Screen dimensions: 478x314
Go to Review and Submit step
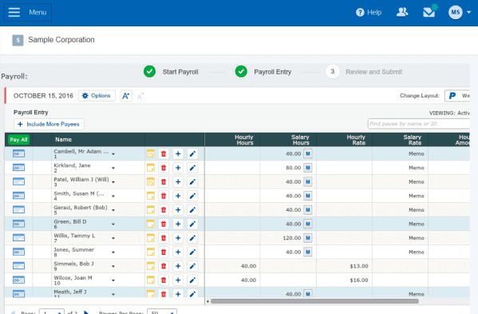tap(364, 72)
